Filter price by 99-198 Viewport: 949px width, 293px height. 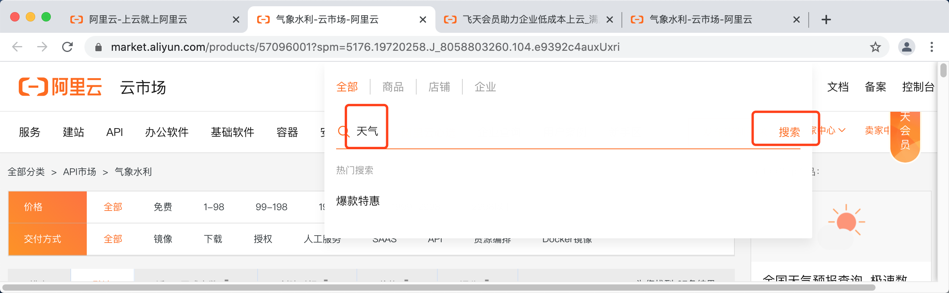(272, 207)
